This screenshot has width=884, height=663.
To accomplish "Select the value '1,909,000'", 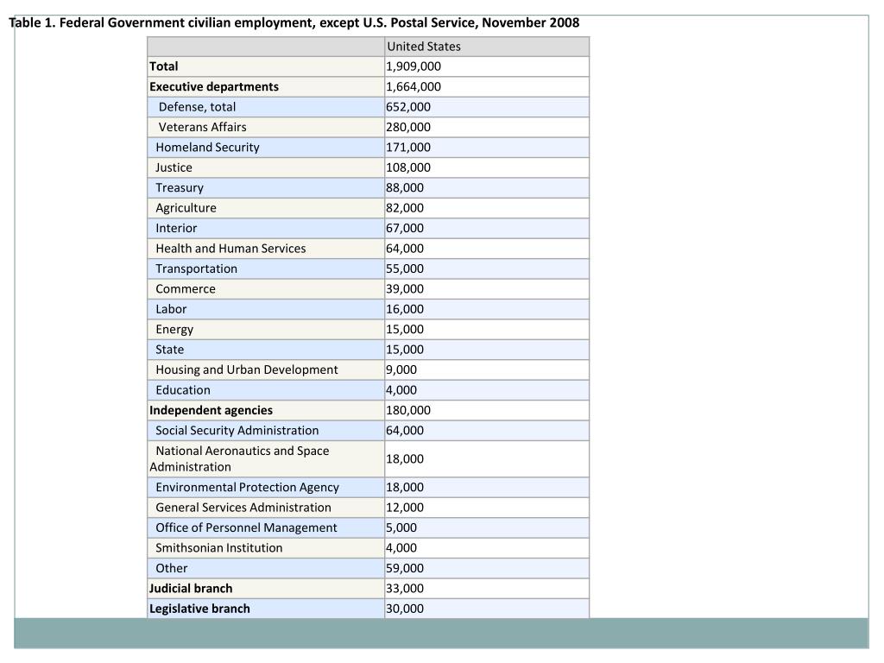I will [414, 66].
